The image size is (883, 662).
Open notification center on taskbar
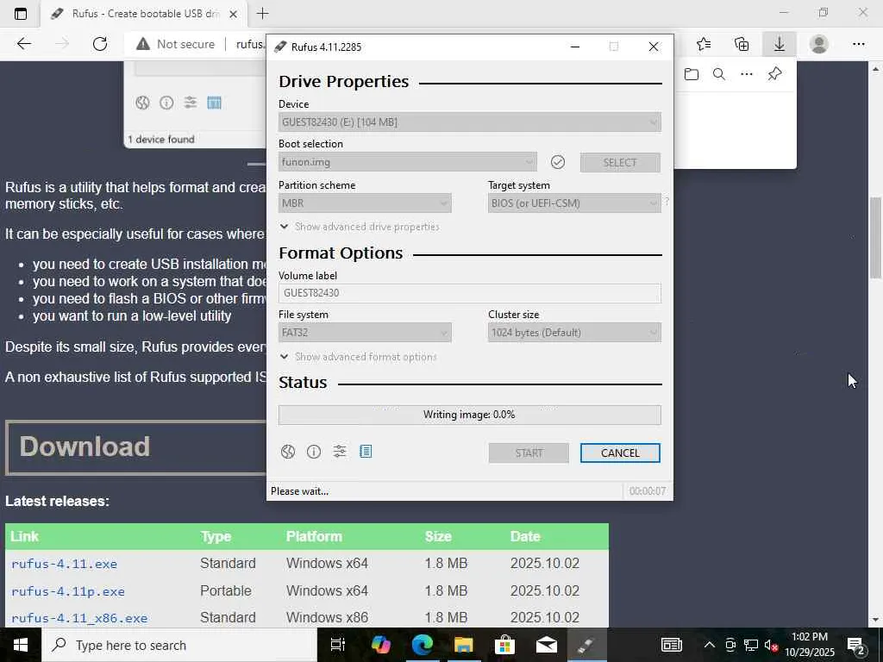pyautogui.click(x=856, y=645)
